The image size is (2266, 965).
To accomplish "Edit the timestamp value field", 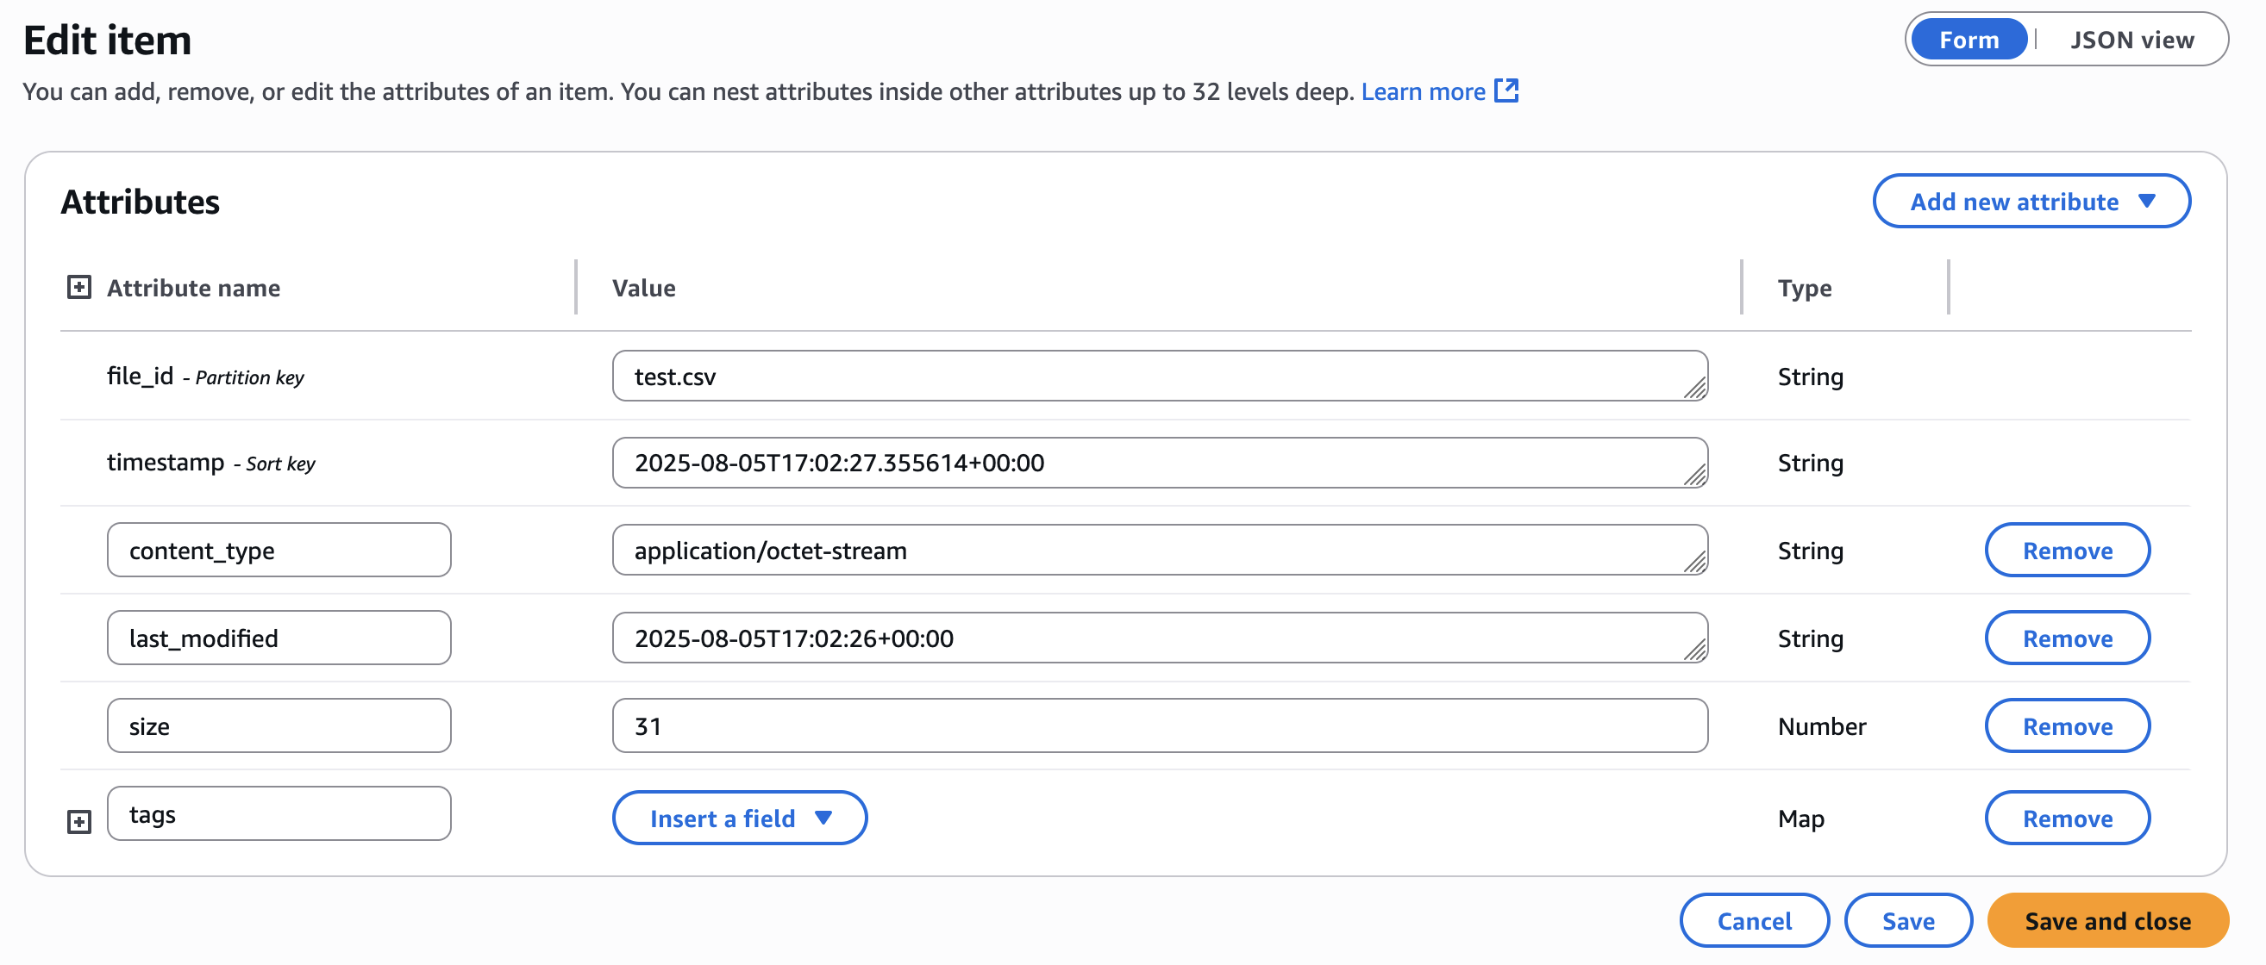I will pyautogui.click(x=1160, y=463).
